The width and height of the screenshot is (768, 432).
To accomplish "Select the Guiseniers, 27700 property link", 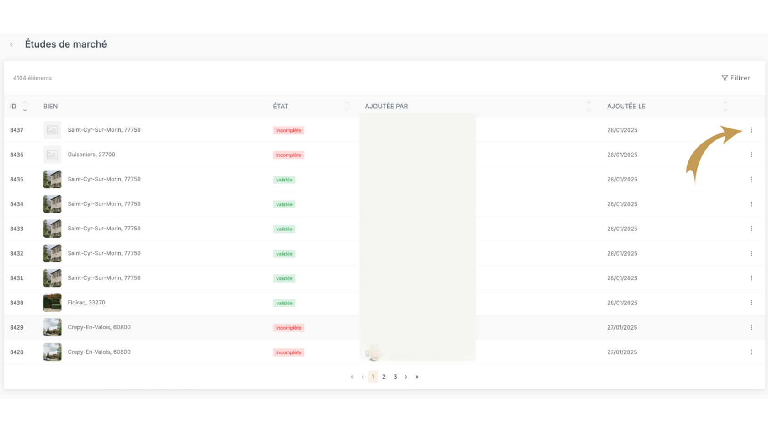I will [x=91, y=155].
